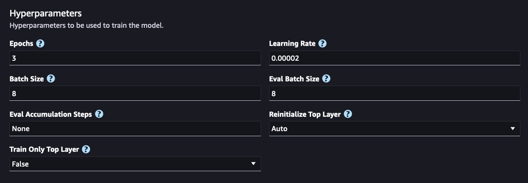Image resolution: width=528 pixels, height=183 pixels.
Task: Click the Train Only Top Layer label text
Action: click(44, 150)
